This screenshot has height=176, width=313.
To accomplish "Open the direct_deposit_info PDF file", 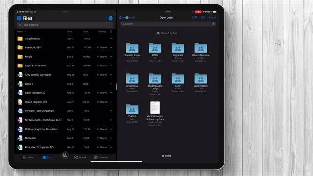I will 36,102.
